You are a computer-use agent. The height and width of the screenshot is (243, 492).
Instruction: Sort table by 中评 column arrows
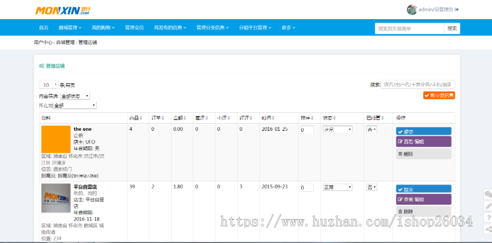[229, 118]
